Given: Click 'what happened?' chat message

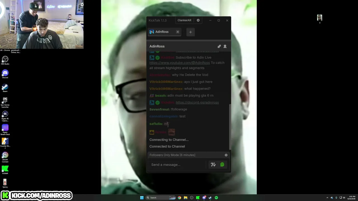Looking at the screenshot, I should click(197, 89).
